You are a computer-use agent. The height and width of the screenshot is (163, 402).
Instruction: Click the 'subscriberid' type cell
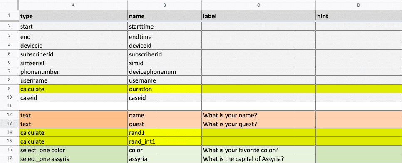73,54
